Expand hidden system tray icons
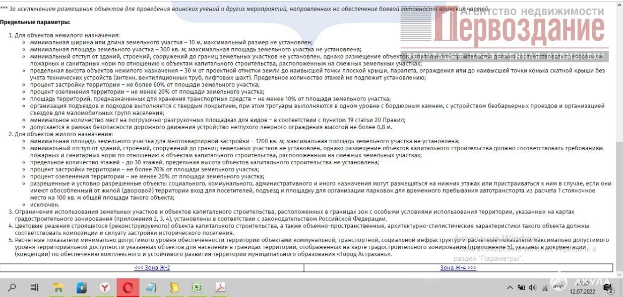The height and width of the screenshot is (297, 623). click(x=510, y=287)
